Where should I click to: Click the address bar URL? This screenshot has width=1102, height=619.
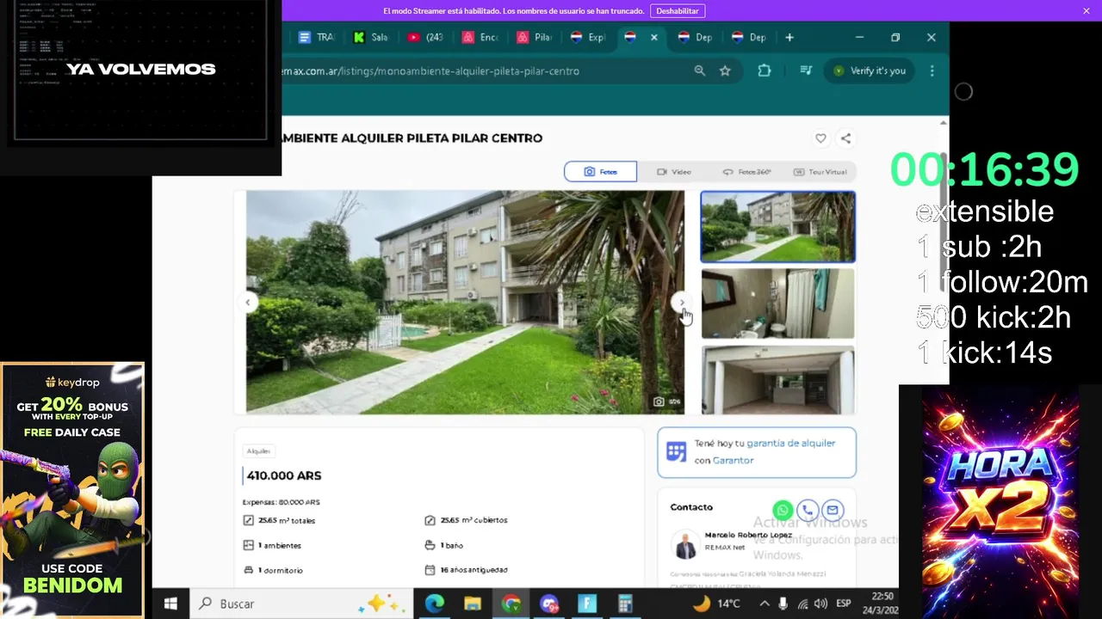[430, 70]
